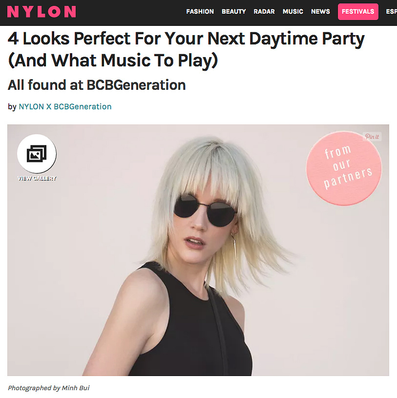Go to the Radar section
The height and width of the screenshot is (398, 397).
coord(264,12)
